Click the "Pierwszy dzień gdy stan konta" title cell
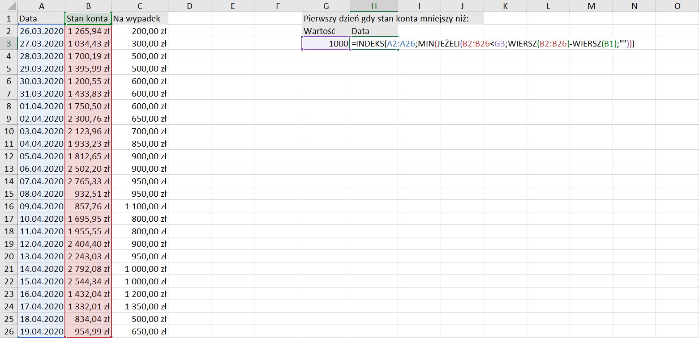699x338 pixels. pos(385,19)
